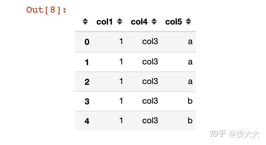The width and height of the screenshot is (266, 145).
Task: Click the sort arrows next to col1
Action: coord(120,21)
